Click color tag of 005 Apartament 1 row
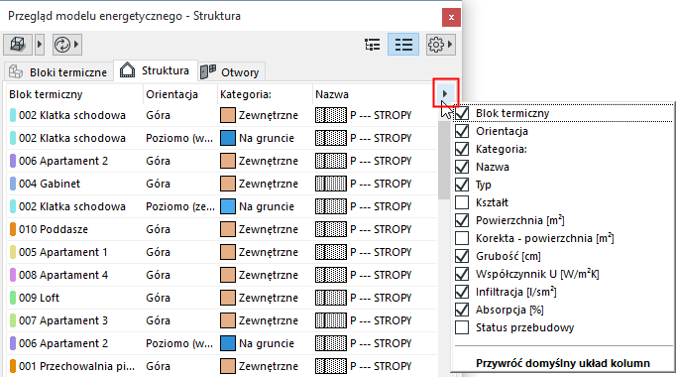The height and width of the screenshot is (377, 676). (13, 252)
